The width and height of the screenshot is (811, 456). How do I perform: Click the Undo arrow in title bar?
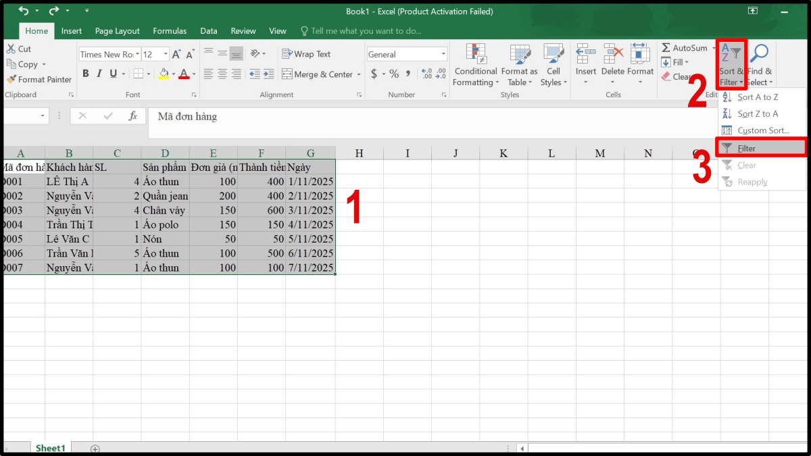coord(24,11)
